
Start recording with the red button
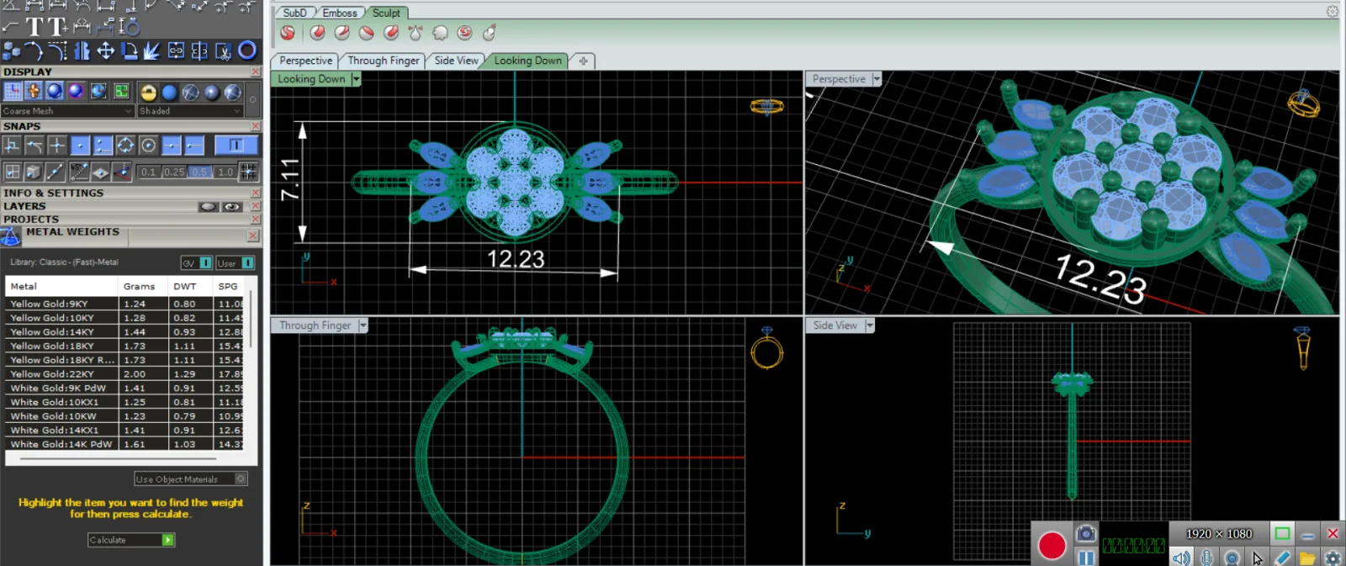point(1052,546)
